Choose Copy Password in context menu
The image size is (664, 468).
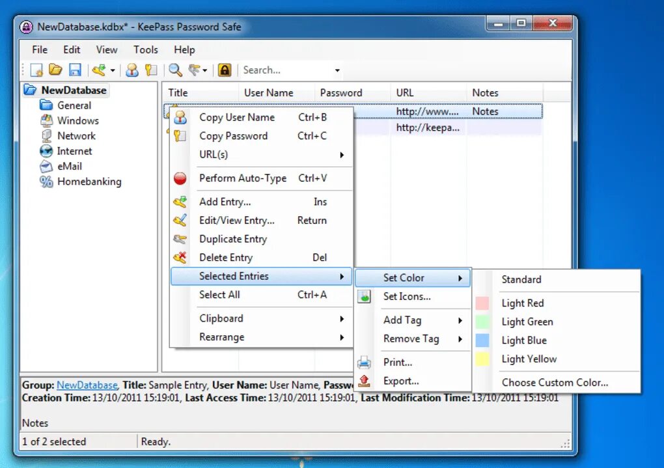(261, 136)
